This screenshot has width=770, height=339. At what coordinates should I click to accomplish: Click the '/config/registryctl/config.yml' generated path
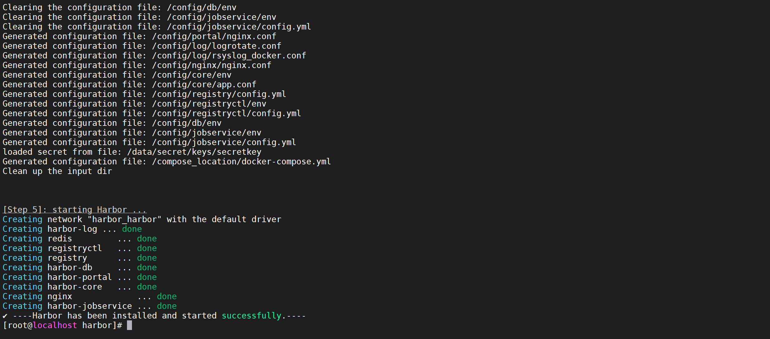227,113
